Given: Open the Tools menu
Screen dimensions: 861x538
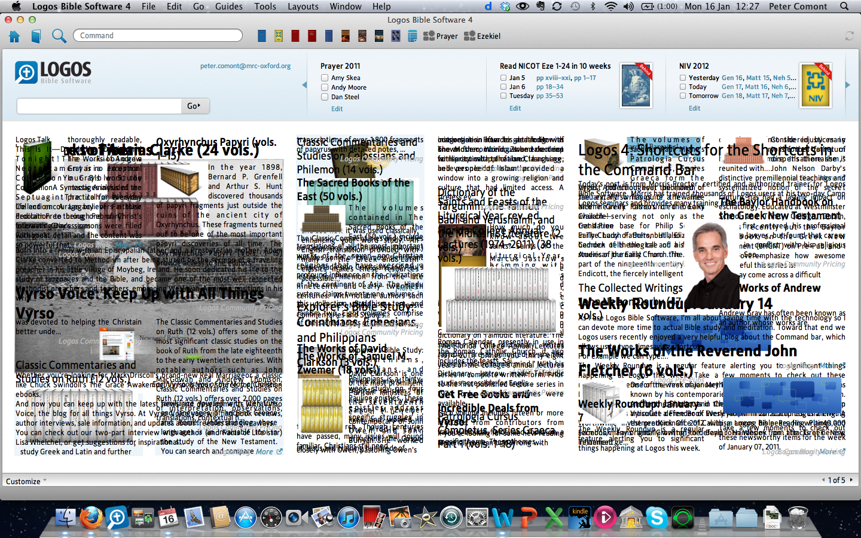Looking at the screenshot, I should tap(265, 7).
